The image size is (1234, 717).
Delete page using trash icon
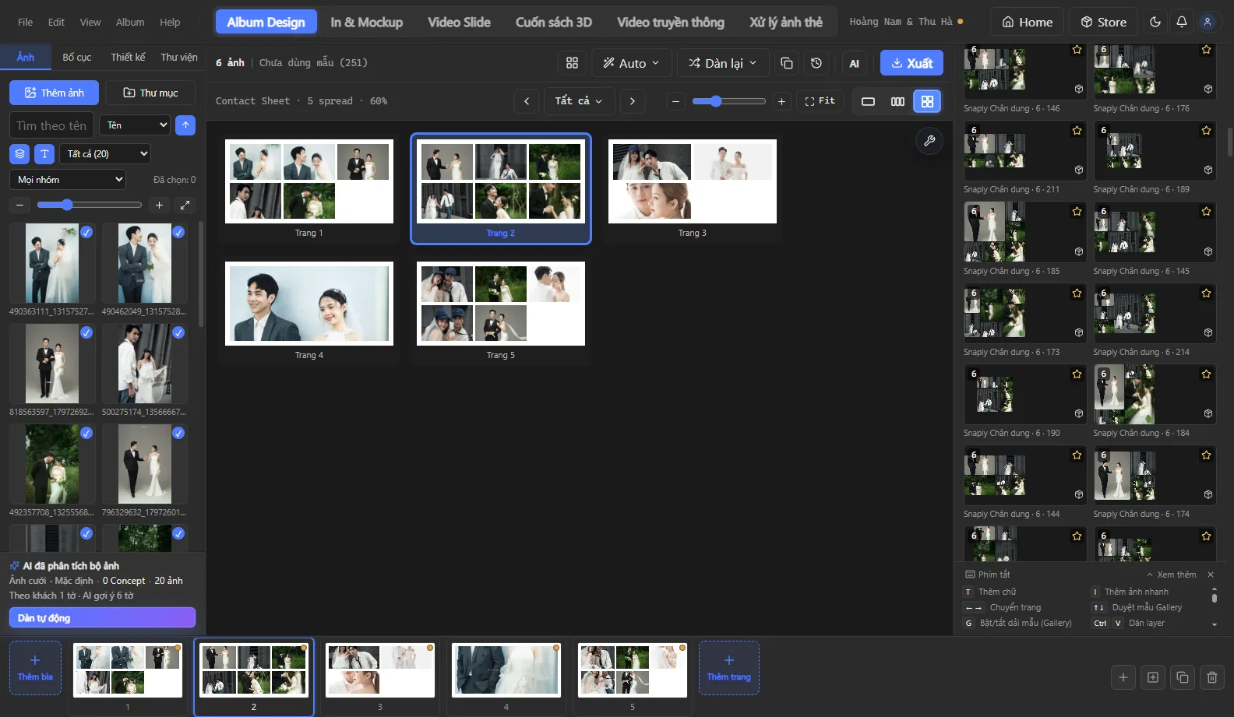pyautogui.click(x=1212, y=677)
